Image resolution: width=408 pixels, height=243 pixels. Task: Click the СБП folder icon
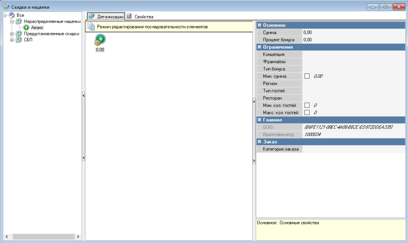click(x=19, y=40)
